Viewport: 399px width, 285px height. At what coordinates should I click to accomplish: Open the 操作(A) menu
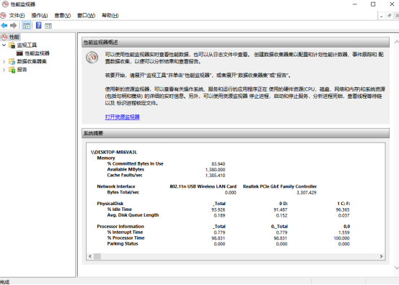[40, 16]
